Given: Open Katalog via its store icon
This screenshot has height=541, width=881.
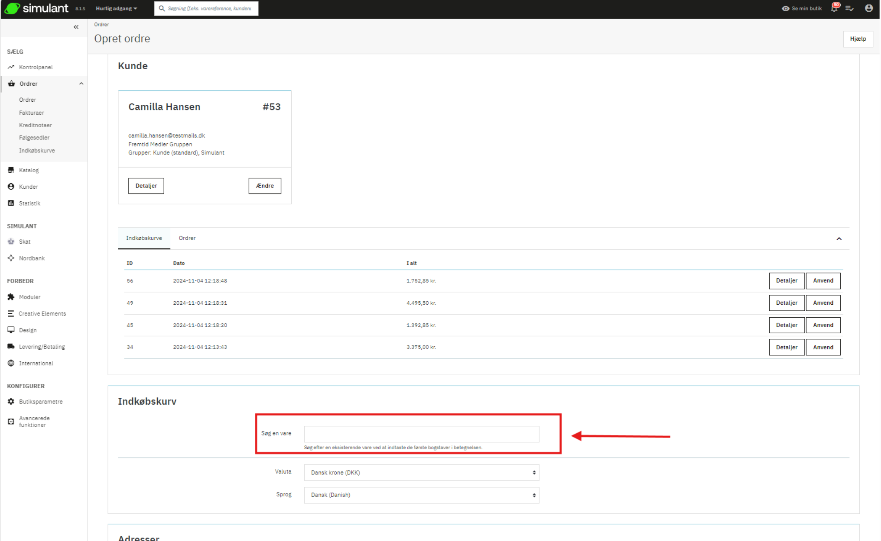Looking at the screenshot, I should click(11, 170).
